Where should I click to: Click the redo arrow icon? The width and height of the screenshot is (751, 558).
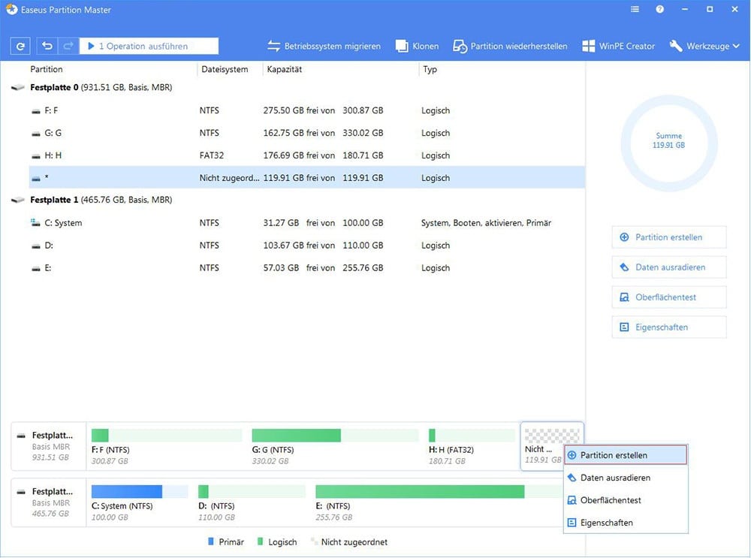tap(68, 46)
